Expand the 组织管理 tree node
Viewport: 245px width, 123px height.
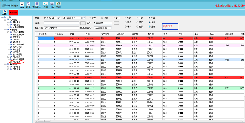[x=8, y=25]
